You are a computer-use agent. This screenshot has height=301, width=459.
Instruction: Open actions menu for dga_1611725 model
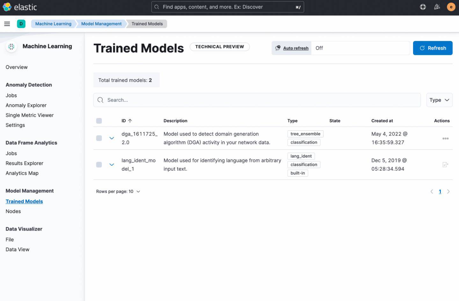pos(445,138)
